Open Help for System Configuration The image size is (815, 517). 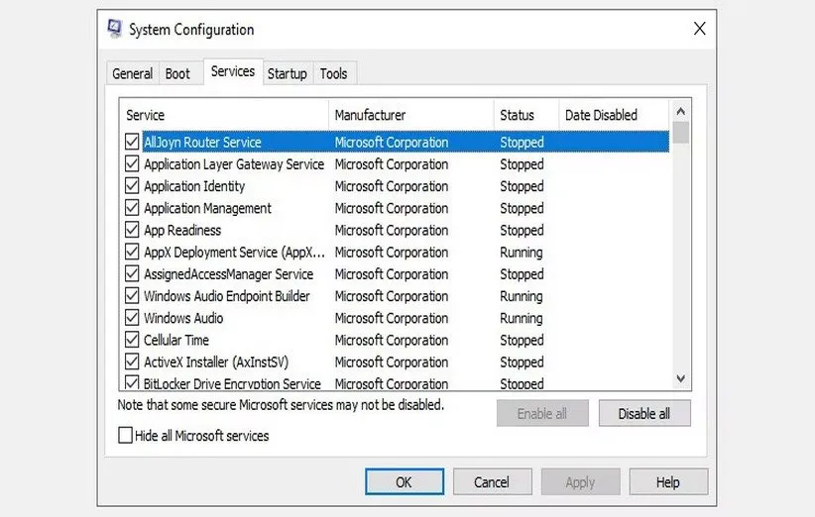pyautogui.click(x=667, y=482)
